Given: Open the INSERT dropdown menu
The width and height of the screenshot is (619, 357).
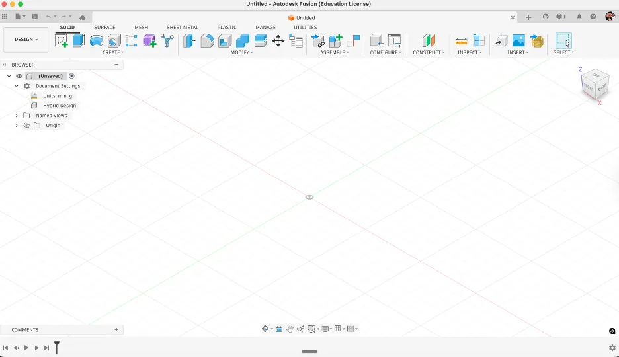Looking at the screenshot, I should (x=518, y=52).
